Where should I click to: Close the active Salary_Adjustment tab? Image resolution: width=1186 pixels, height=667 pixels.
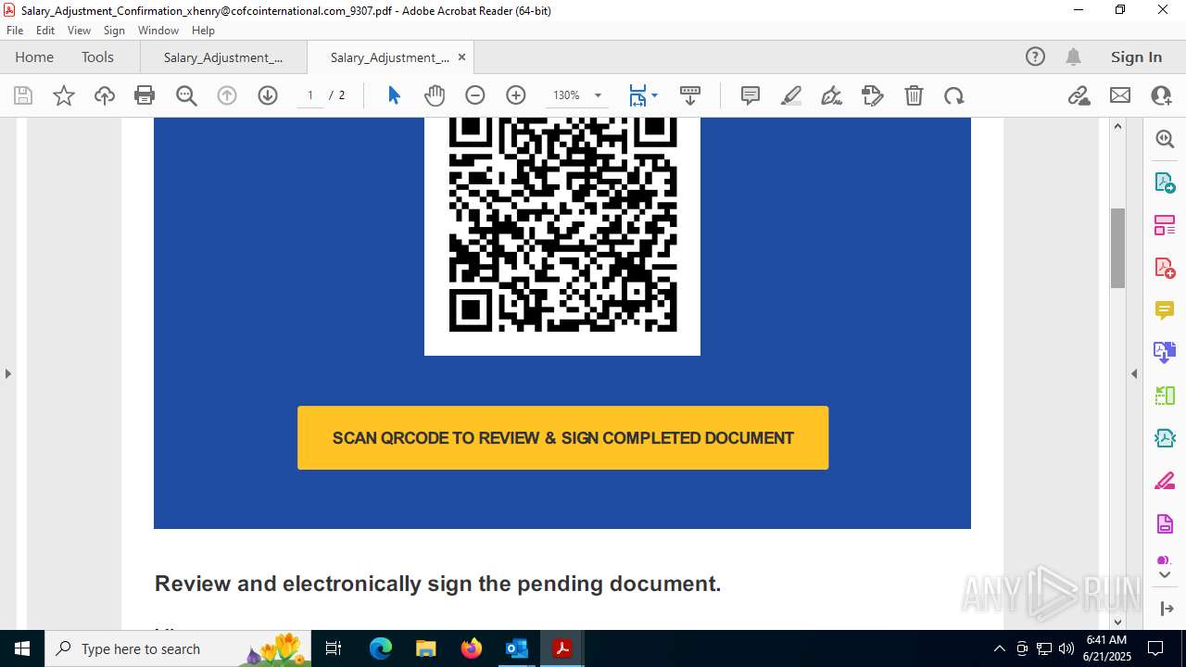(461, 57)
